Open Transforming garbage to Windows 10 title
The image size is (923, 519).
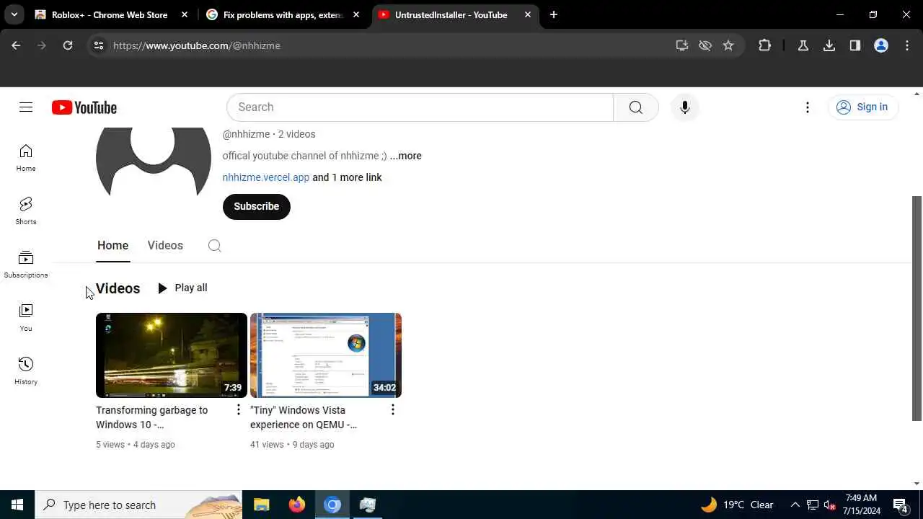(x=152, y=417)
